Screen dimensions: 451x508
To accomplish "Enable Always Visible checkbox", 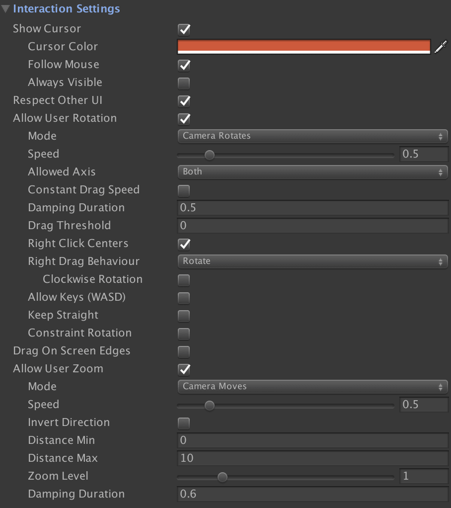I will pos(184,83).
